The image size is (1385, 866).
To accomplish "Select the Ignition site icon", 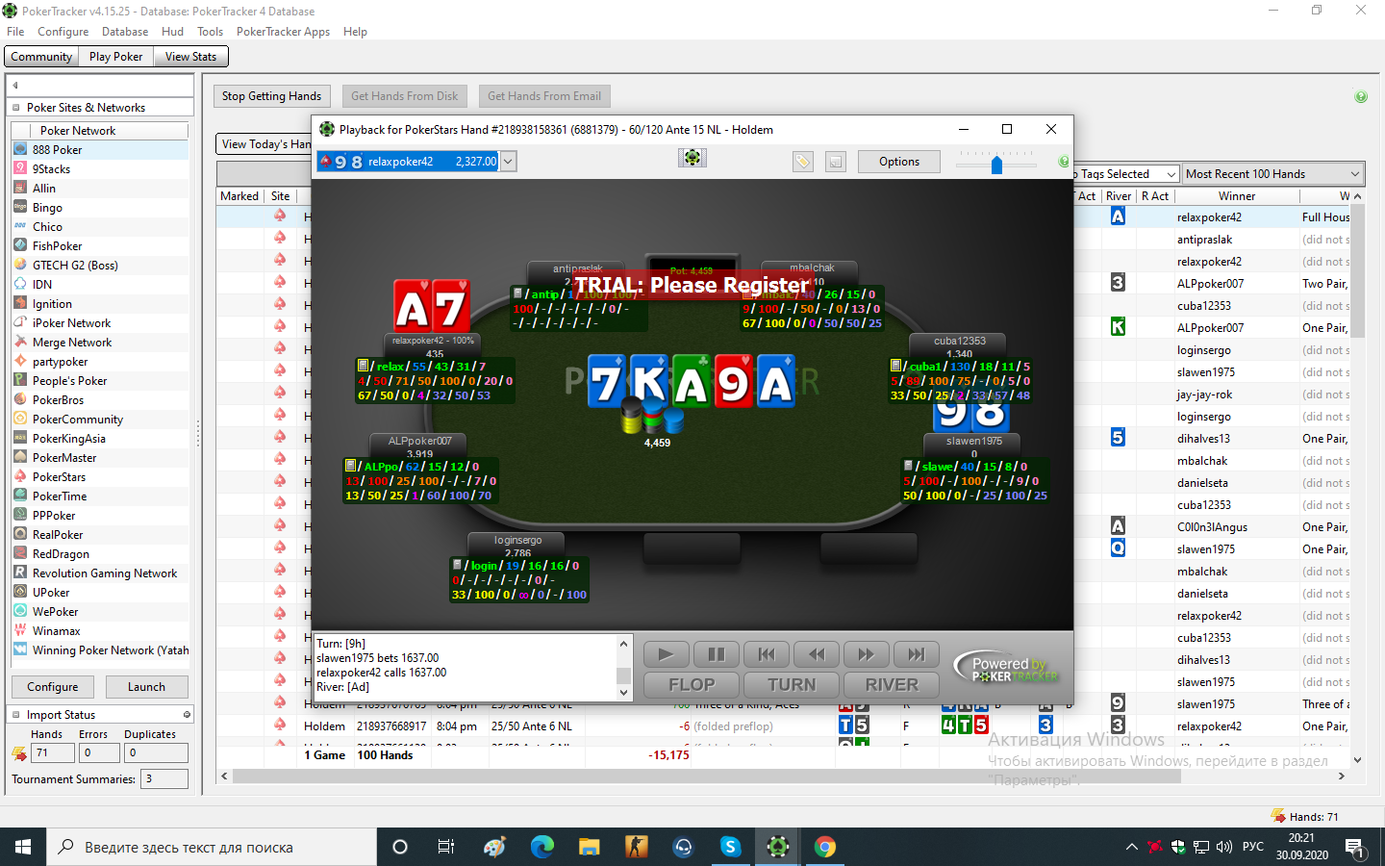I will (x=20, y=303).
